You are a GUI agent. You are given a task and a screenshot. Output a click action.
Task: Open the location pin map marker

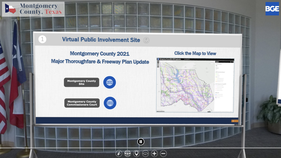tap(137, 154)
